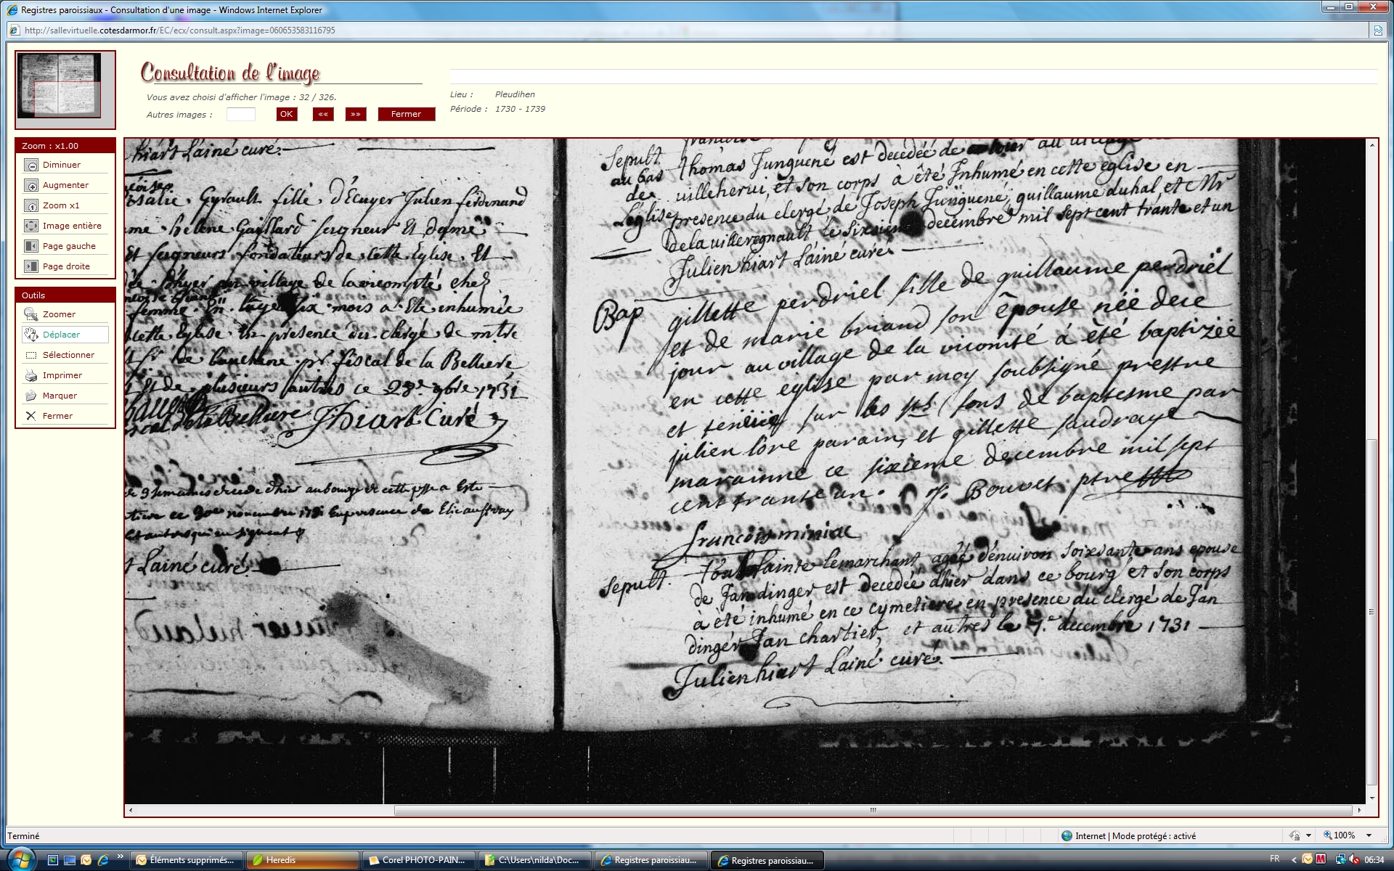This screenshot has height=871, width=1394.
Task: Select the Zoomer magnifier tool
Action: 31,314
